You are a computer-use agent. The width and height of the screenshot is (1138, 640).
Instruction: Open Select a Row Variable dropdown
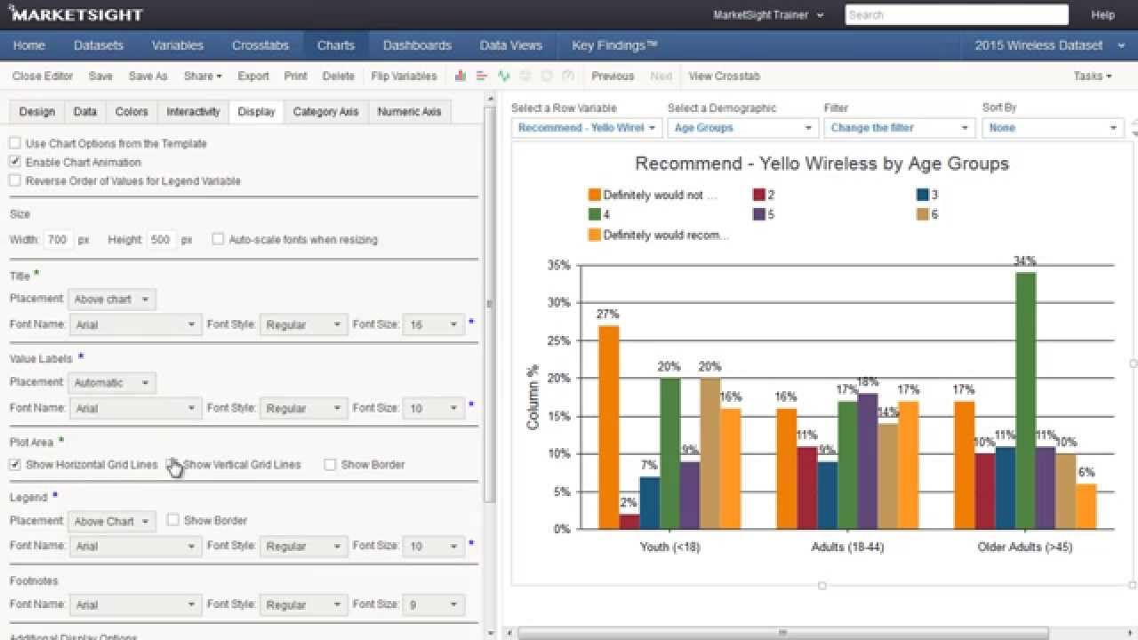pos(587,128)
